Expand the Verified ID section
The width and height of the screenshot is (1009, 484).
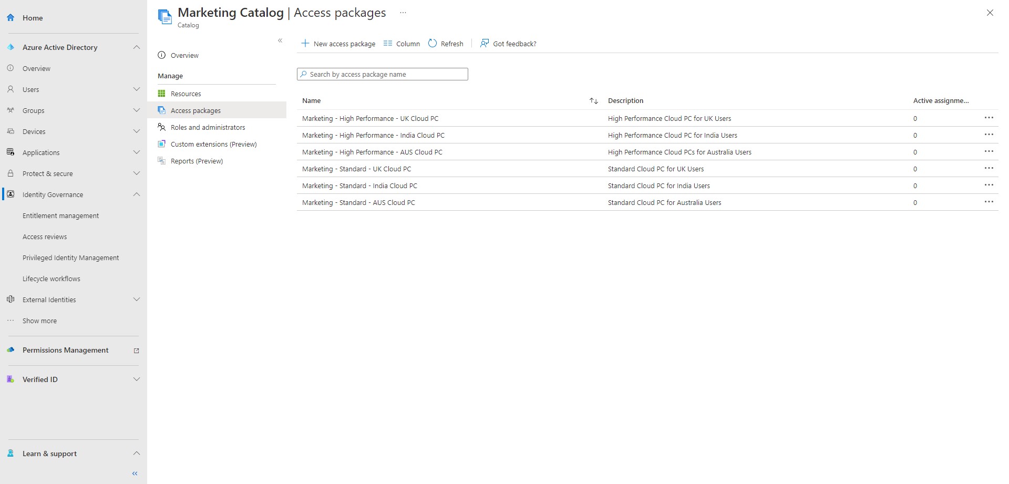[137, 379]
